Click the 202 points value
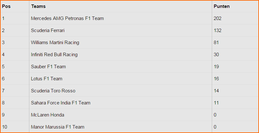The height and width of the screenshot is (133, 259). (218, 18)
